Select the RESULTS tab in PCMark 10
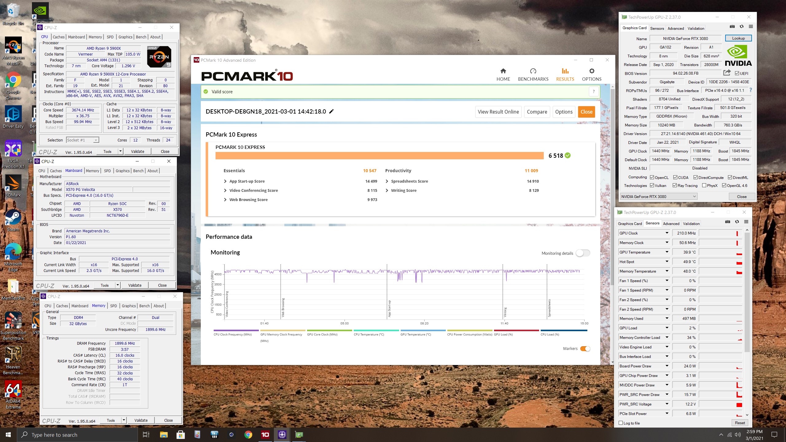This screenshot has width=786, height=442. coord(565,75)
